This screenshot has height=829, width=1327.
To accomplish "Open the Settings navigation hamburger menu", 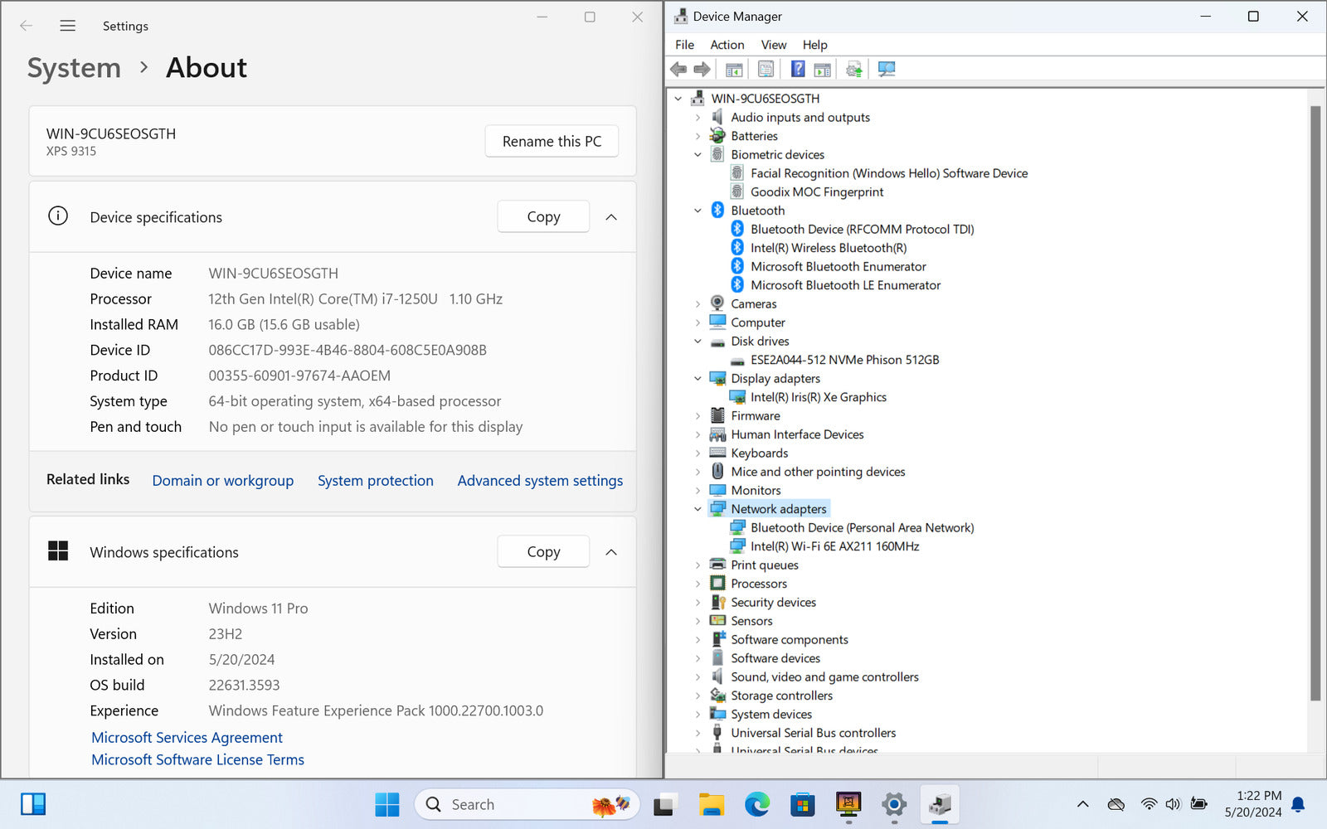I will [x=68, y=26].
